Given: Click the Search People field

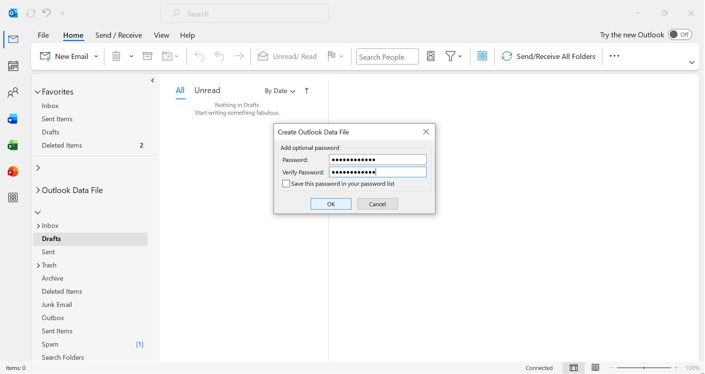Looking at the screenshot, I should (x=387, y=57).
